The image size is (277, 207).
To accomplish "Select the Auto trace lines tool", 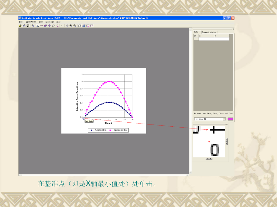I will click(42, 26).
